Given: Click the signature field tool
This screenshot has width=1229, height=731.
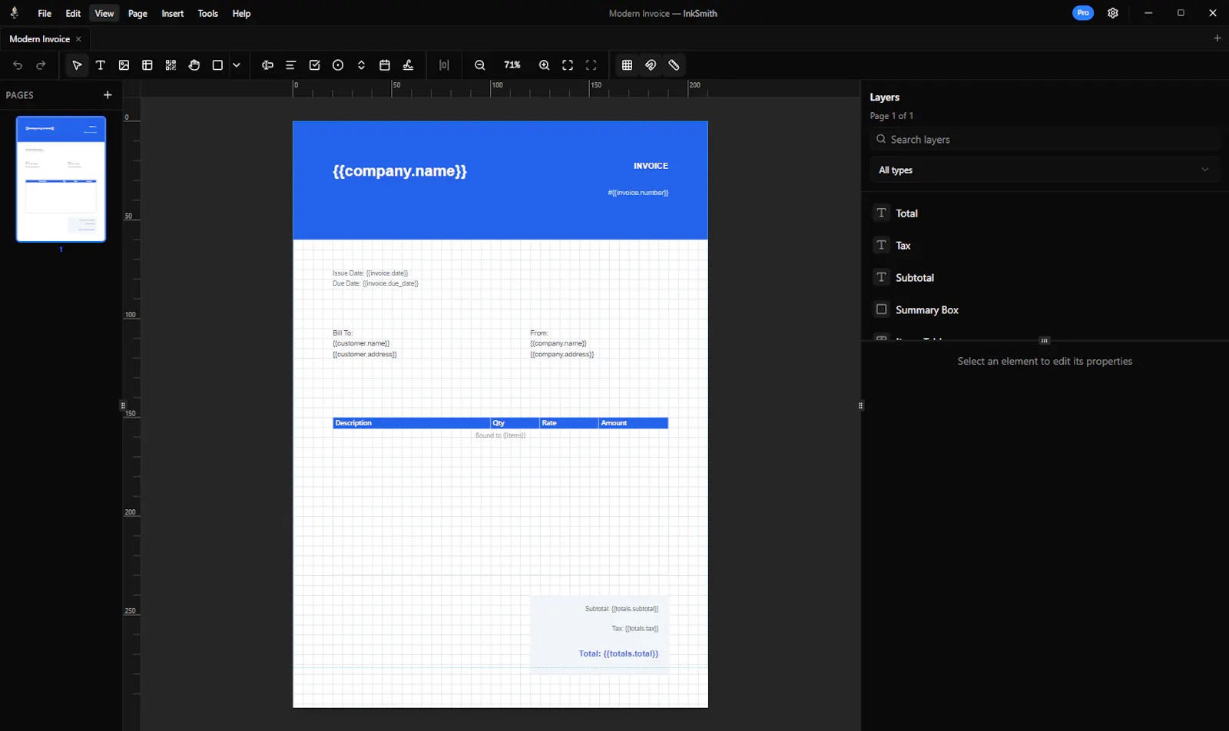Looking at the screenshot, I should coord(408,65).
